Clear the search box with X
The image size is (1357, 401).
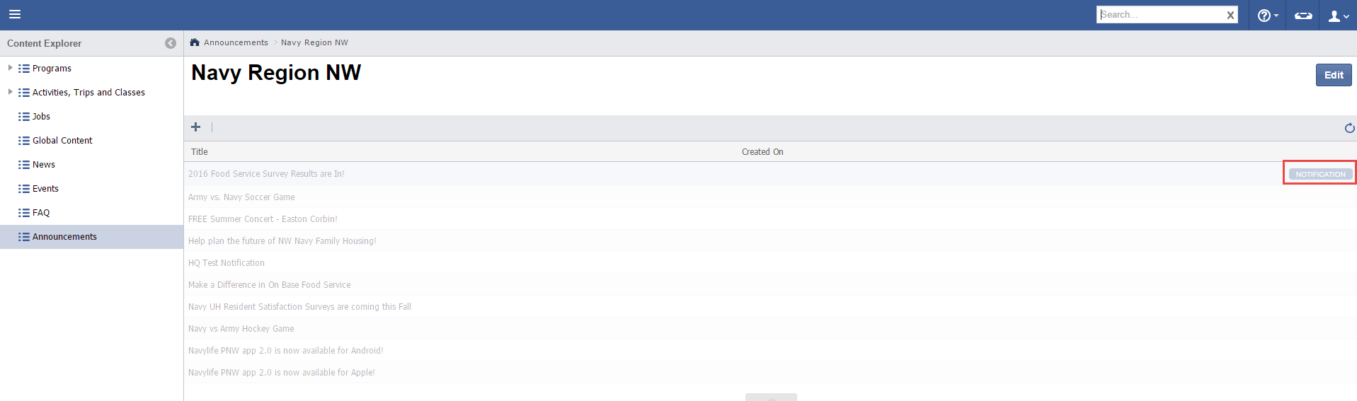[1230, 15]
